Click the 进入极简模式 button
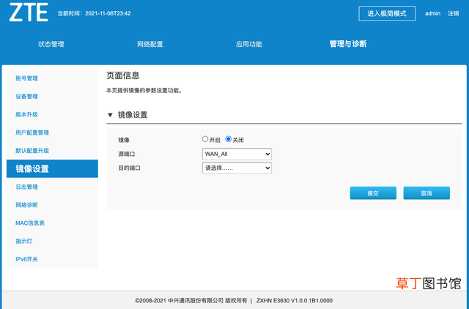Image resolution: width=469 pixels, height=309 pixels. tap(387, 13)
